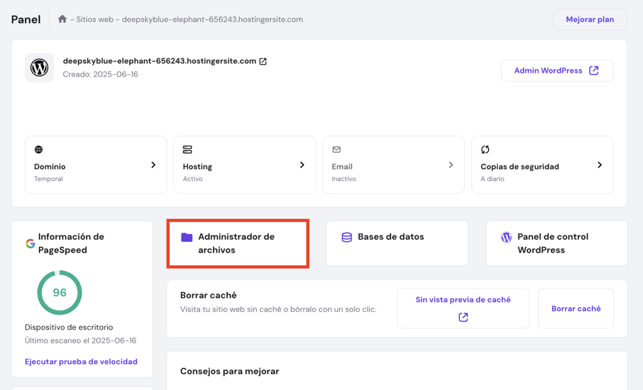Screen dimensions: 643x390
Task: Click the database icon for Bases de datos
Action: (347, 238)
